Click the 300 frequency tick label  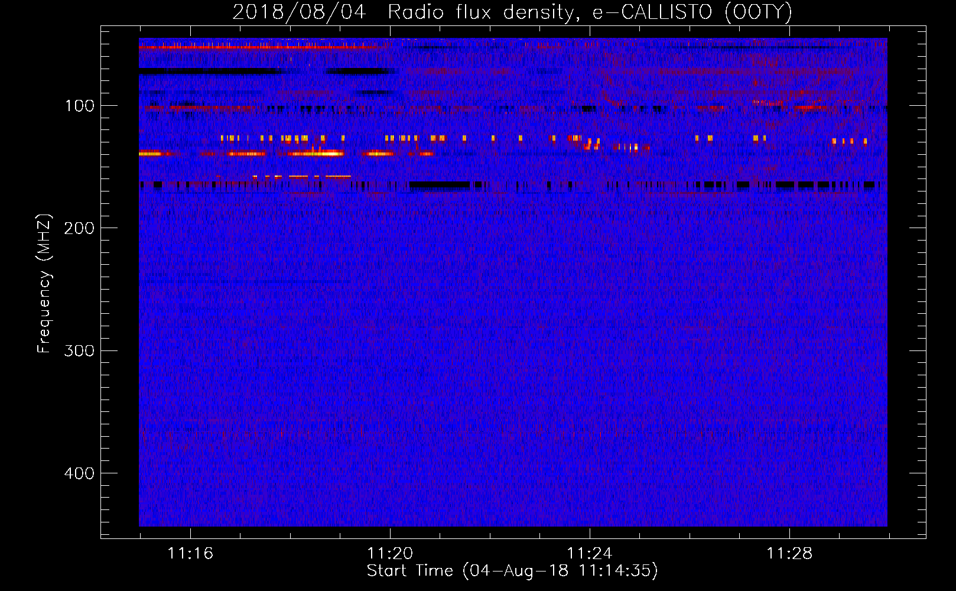click(x=79, y=350)
